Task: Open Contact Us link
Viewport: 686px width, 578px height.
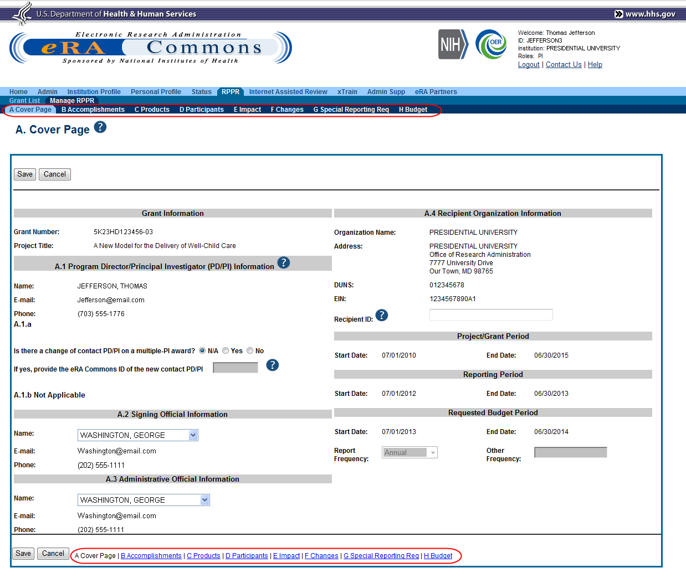Action: (x=564, y=65)
